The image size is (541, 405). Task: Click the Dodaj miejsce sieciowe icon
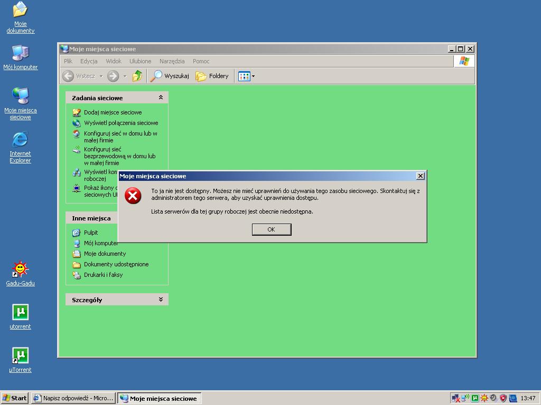click(77, 112)
